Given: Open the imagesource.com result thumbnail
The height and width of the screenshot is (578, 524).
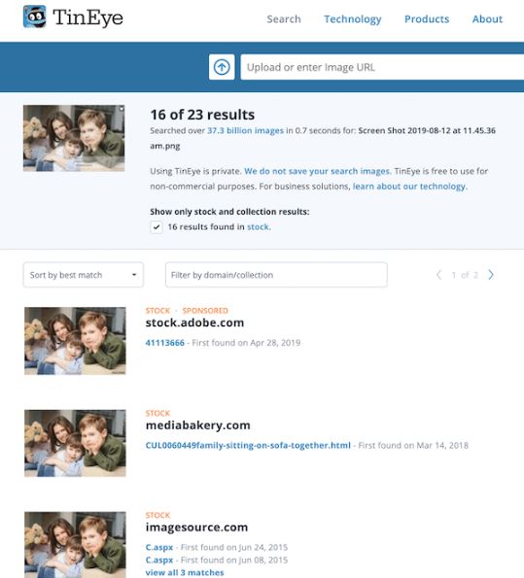Looking at the screenshot, I should click(x=75, y=545).
